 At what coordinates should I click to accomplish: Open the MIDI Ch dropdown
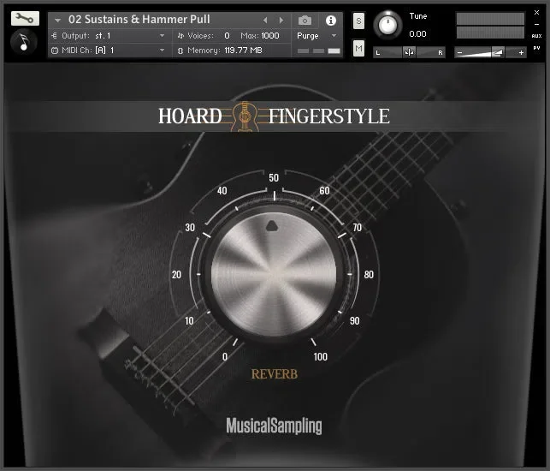point(109,51)
